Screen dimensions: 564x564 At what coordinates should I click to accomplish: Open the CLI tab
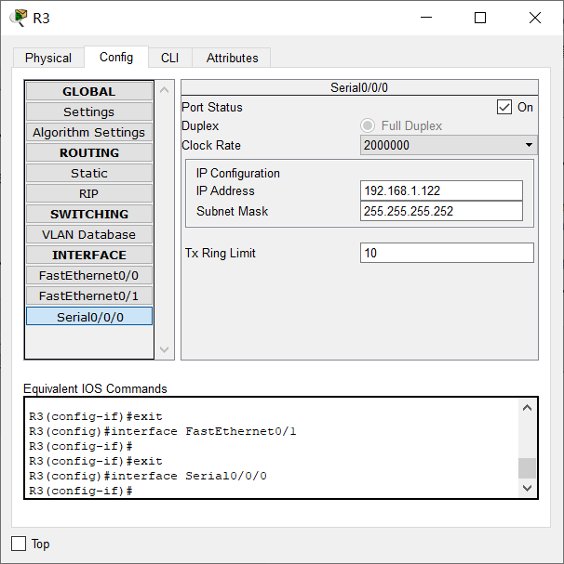point(169,58)
